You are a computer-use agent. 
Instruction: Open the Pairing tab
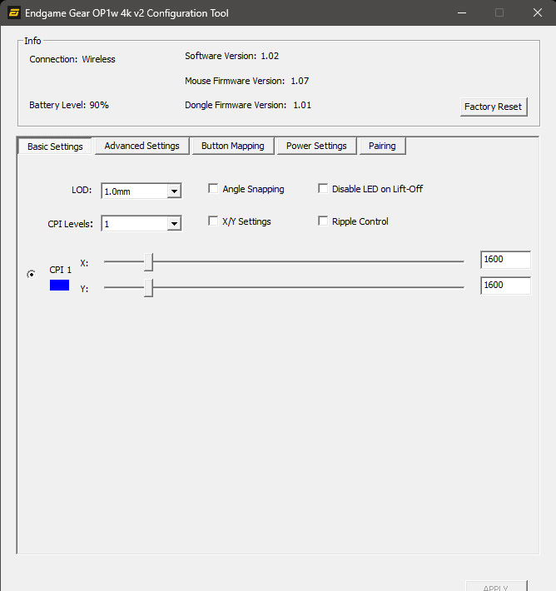click(x=382, y=146)
